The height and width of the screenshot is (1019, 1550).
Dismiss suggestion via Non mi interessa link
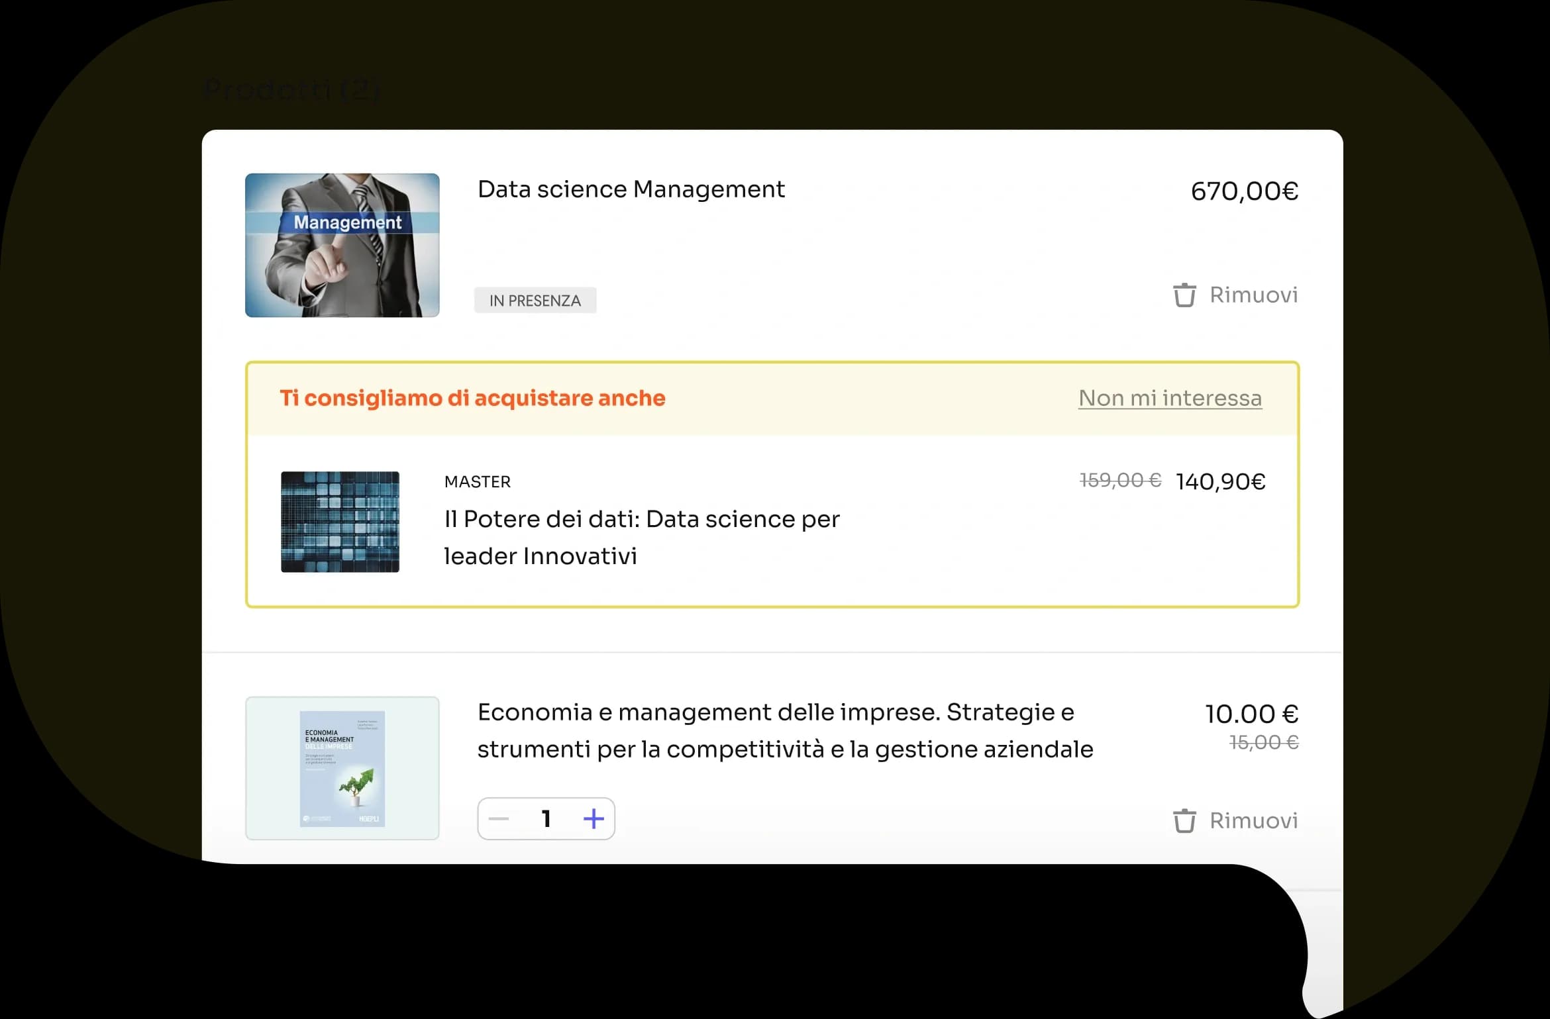coord(1170,398)
